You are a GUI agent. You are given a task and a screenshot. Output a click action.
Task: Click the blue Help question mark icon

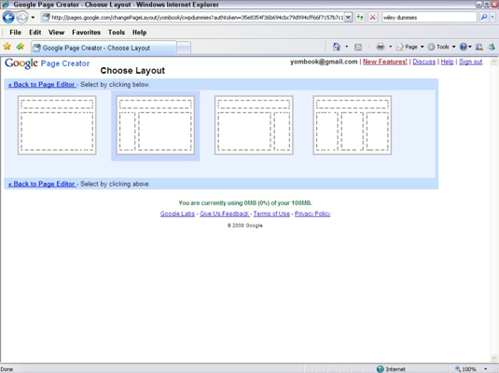464,48
